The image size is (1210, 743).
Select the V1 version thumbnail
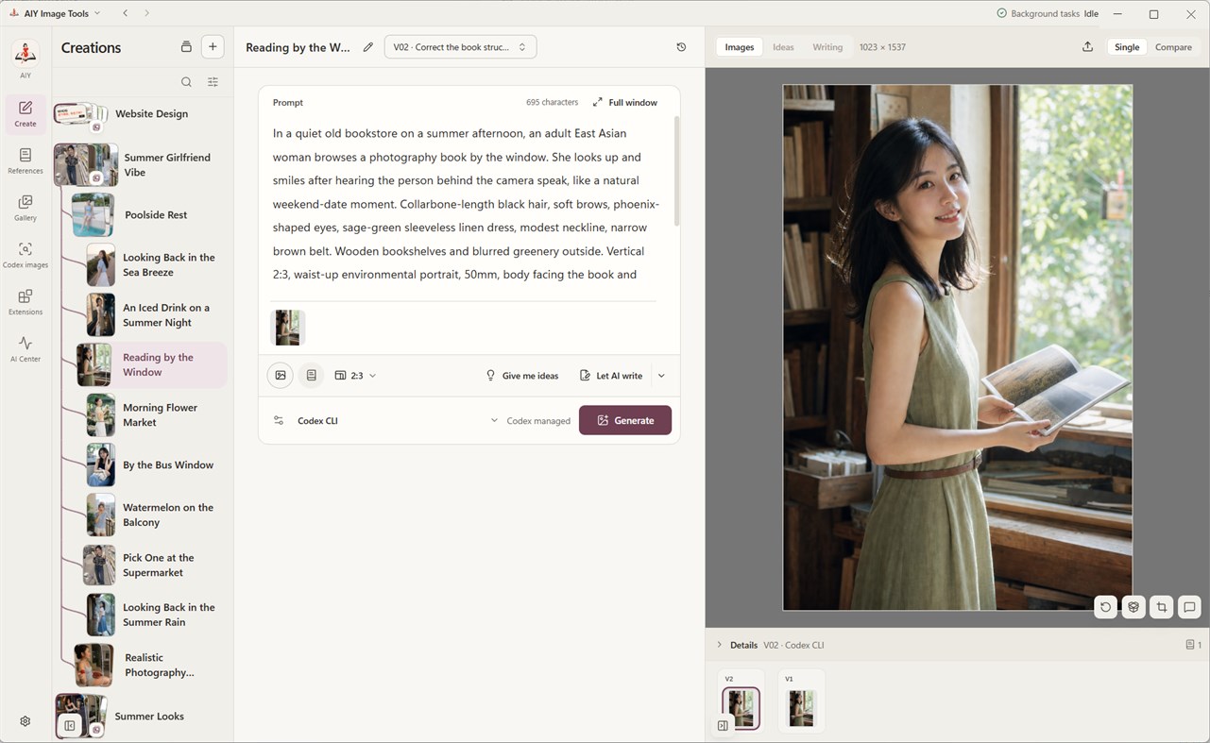pos(801,708)
